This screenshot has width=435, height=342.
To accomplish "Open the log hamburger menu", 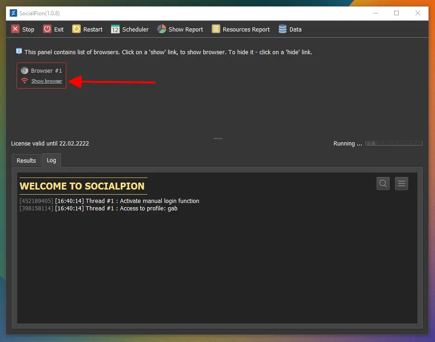I will pyautogui.click(x=402, y=184).
